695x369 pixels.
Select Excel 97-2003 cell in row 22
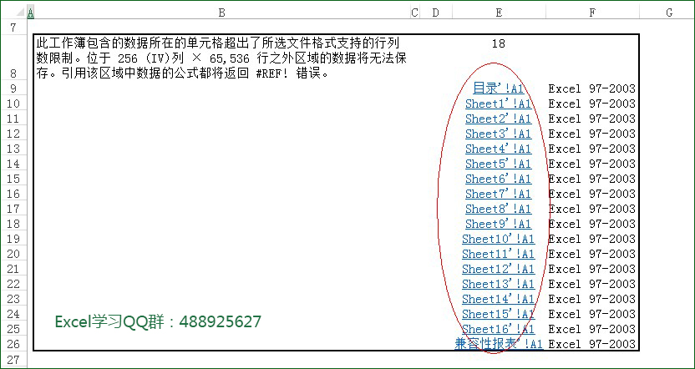click(592, 285)
